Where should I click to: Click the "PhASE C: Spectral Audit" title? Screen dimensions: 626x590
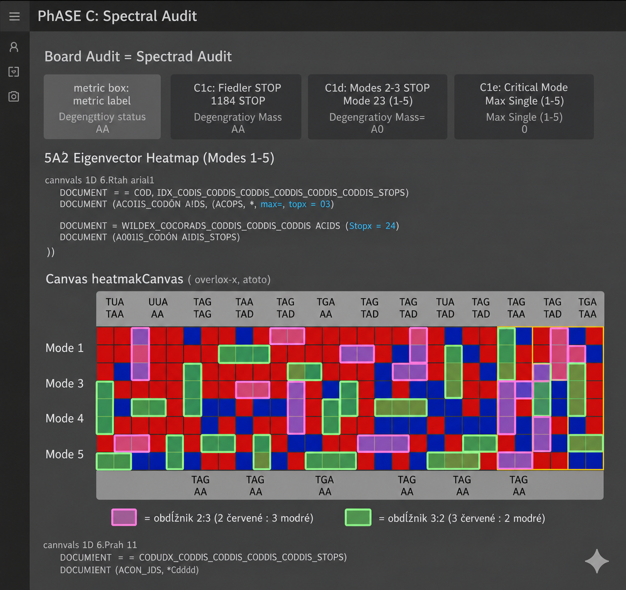[117, 16]
